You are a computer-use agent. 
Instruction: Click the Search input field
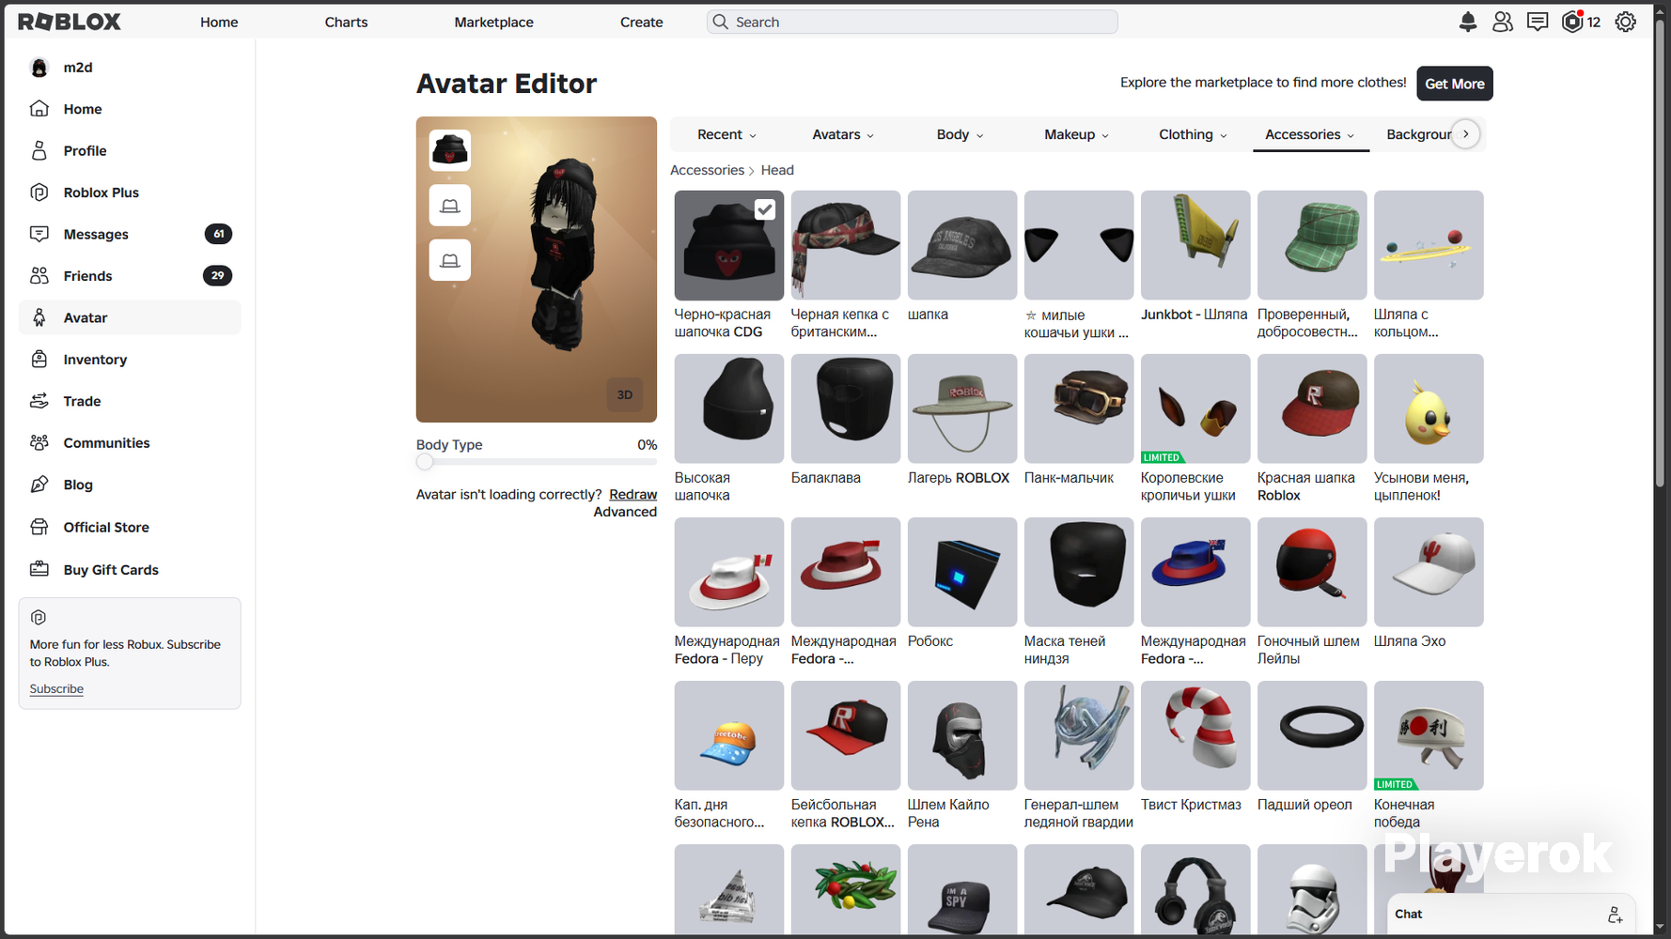click(912, 22)
